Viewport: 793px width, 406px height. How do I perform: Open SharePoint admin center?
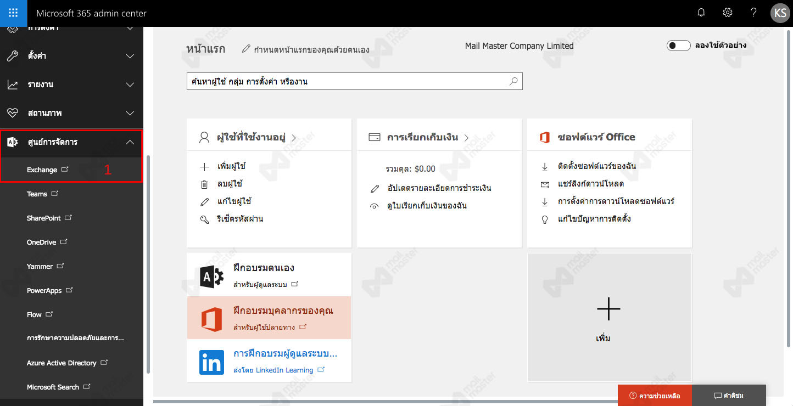coord(49,218)
